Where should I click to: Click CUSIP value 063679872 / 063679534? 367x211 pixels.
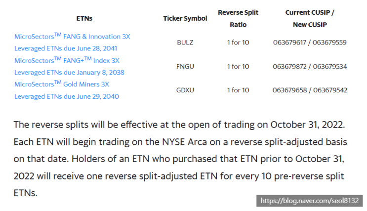click(310, 66)
